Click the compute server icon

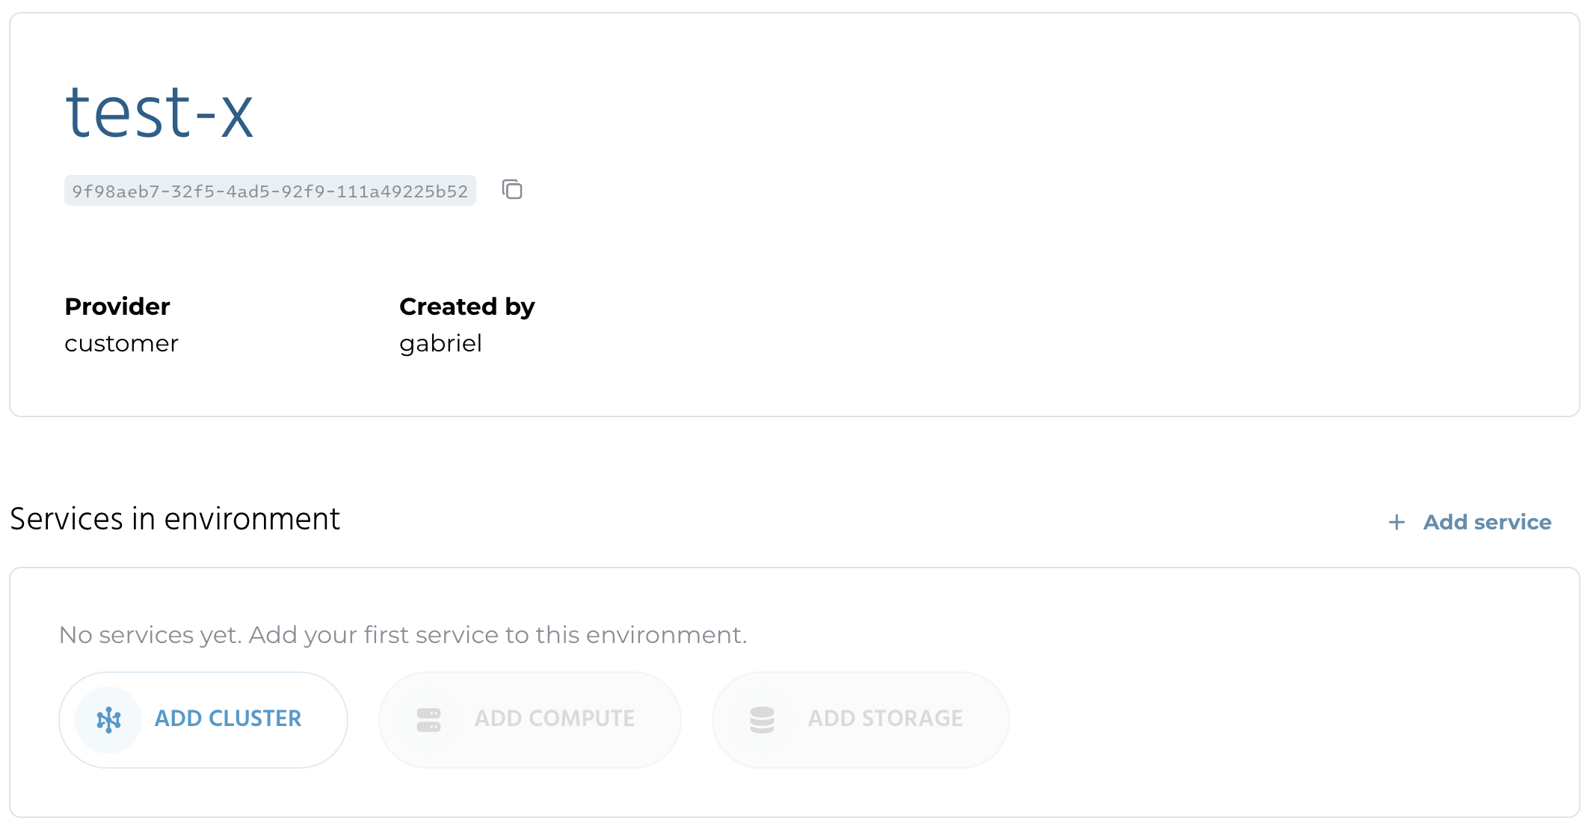[428, 719]
